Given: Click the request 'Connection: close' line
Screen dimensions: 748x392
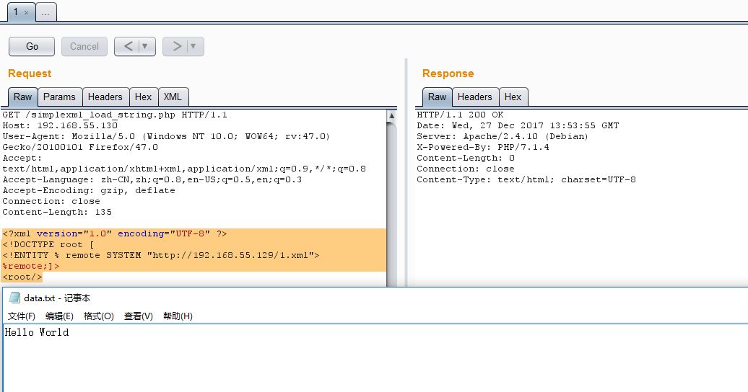Looking at the screenshot, I should click(51, 201).
